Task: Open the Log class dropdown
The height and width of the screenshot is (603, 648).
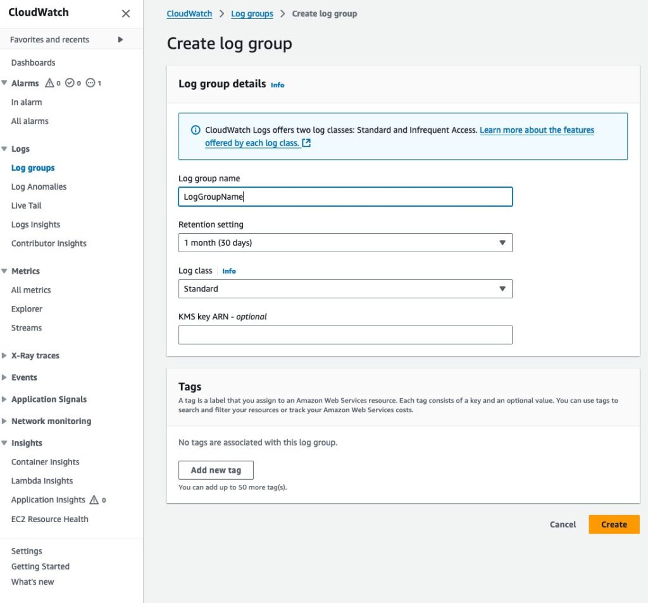Action: point(345,289)
